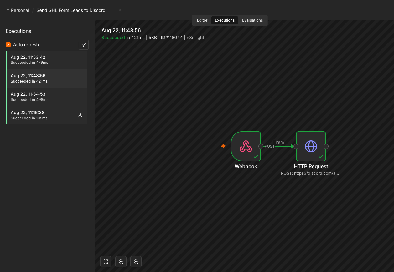Image resolution: width=394 pixels, height=272 pixels.
Task: Fit workflow to view
Action: tap(106, 262)
